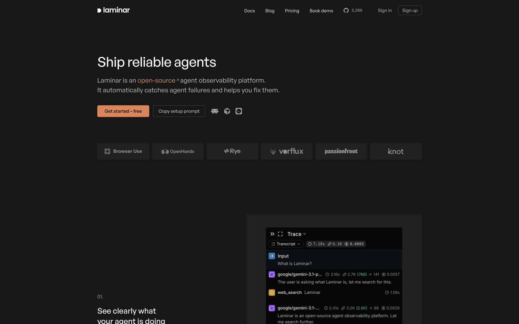This screenshot has width=519, height=324.
Task: Open the Blog page
Action: (270, 10)
